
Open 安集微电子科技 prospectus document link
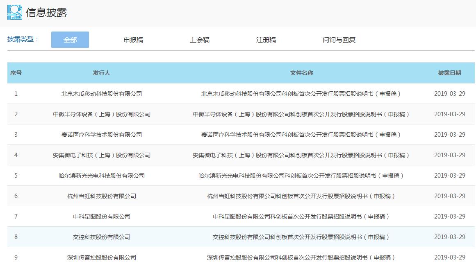pos(301,155)
